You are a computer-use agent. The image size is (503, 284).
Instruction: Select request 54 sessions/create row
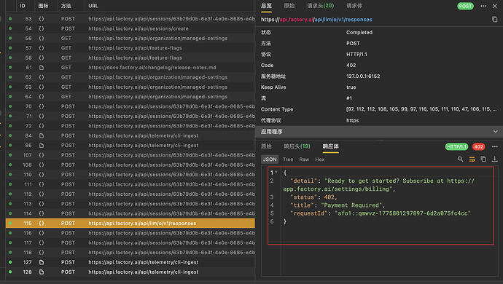[130, 28]
